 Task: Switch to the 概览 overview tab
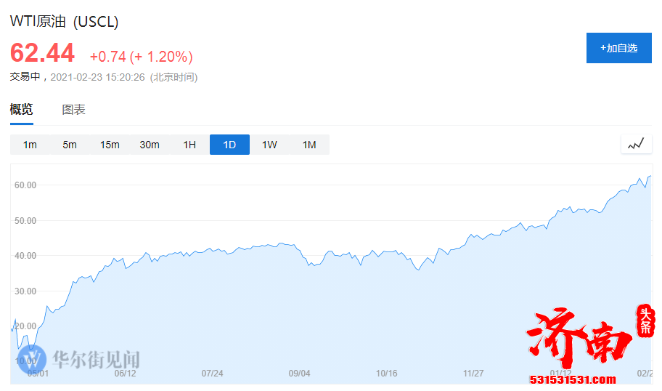[x=21, y=110]
